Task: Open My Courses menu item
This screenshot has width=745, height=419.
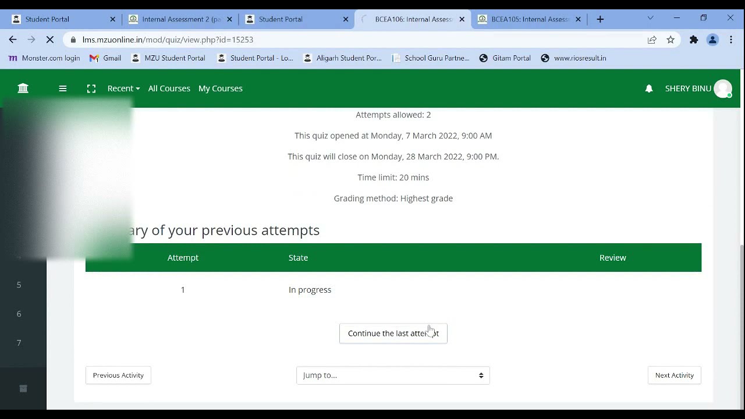Action: [221, 88]
